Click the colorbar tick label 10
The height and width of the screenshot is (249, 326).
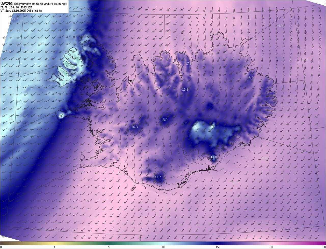163,247
